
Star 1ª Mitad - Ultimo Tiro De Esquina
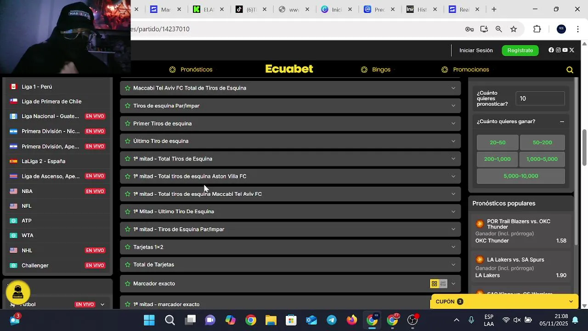click(128, 211)
